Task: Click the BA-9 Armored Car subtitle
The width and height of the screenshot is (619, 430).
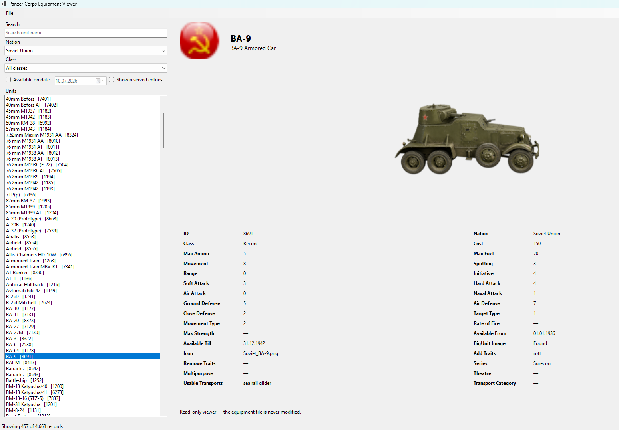Action: [x=253, y=48]
